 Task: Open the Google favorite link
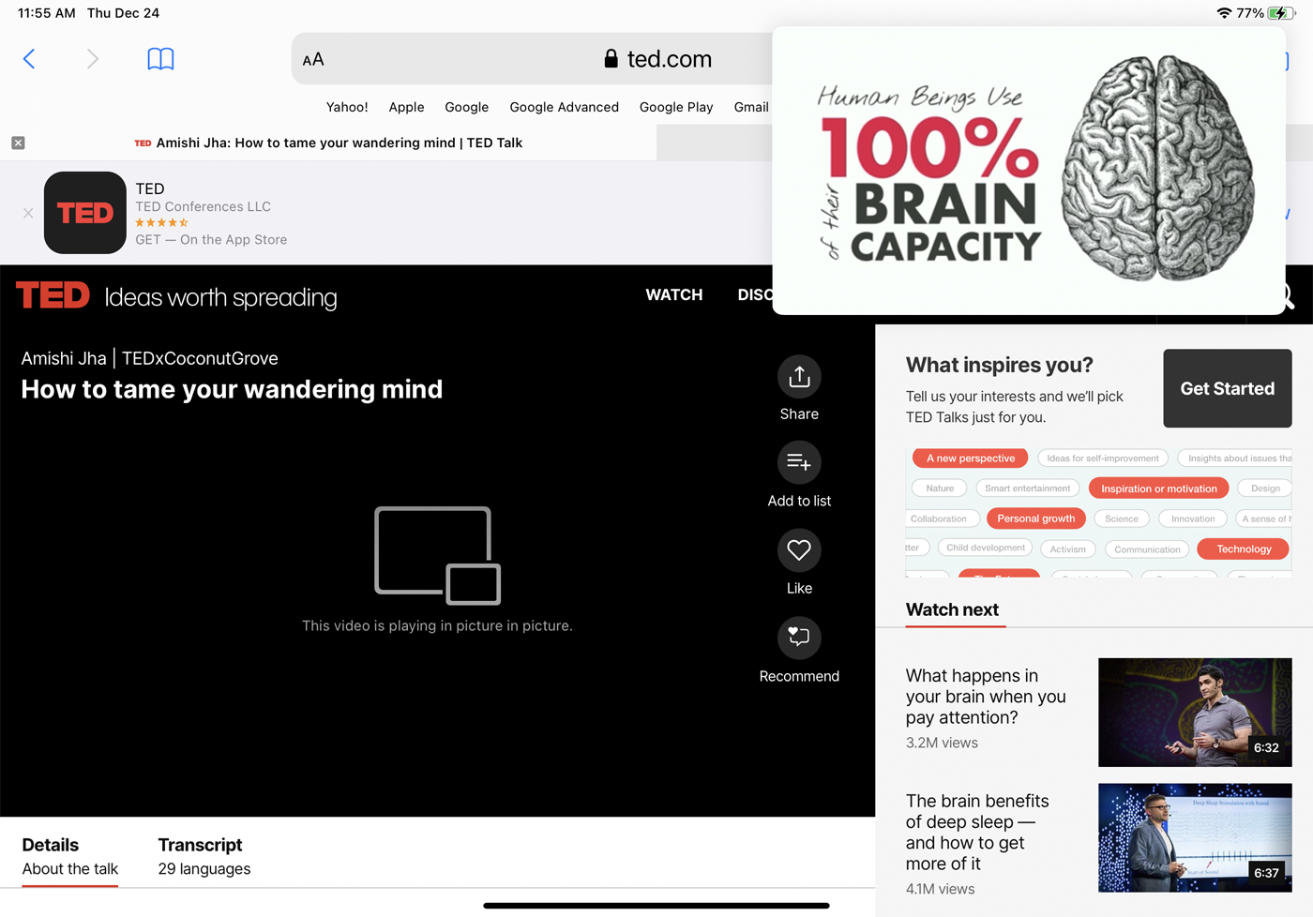[x=466, y=107]
